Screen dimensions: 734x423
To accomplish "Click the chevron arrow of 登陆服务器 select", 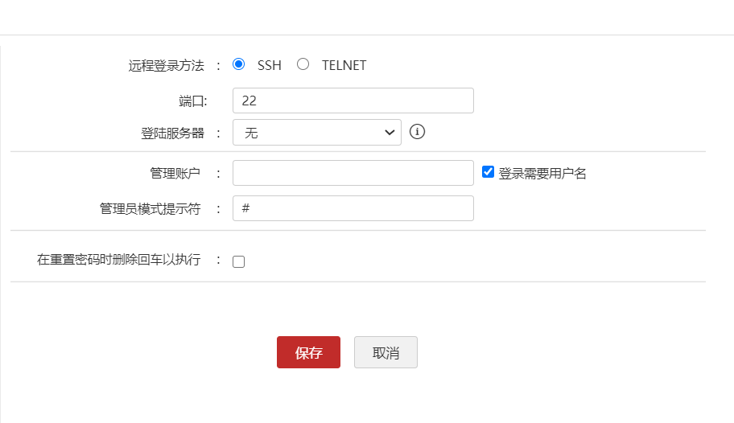I will coord(390,133).
